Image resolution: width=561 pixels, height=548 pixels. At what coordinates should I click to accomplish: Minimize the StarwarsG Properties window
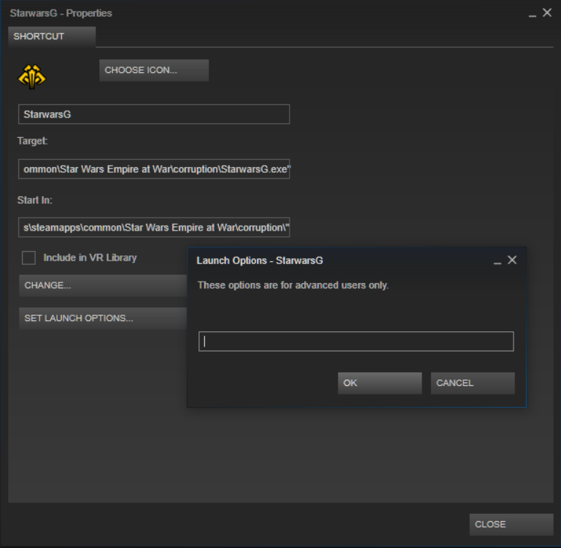[x=533, y=15]
